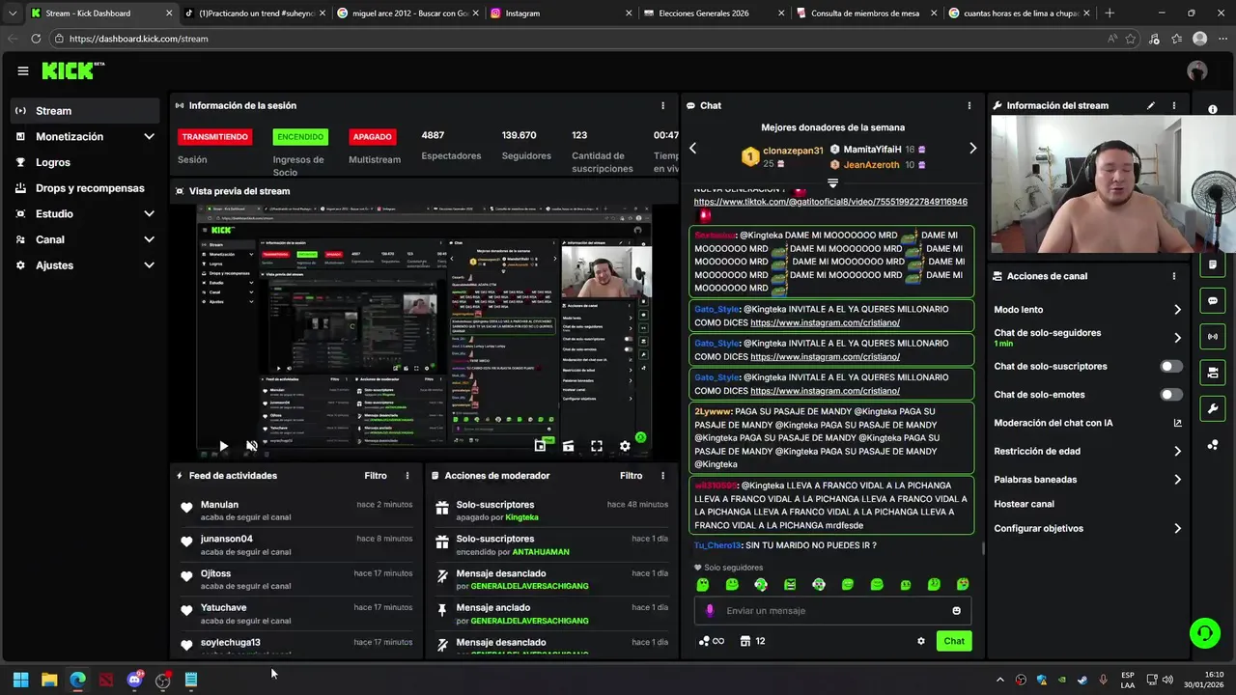
Task: Open the tiktok.com link in chat
Action: tap(830, 202)
